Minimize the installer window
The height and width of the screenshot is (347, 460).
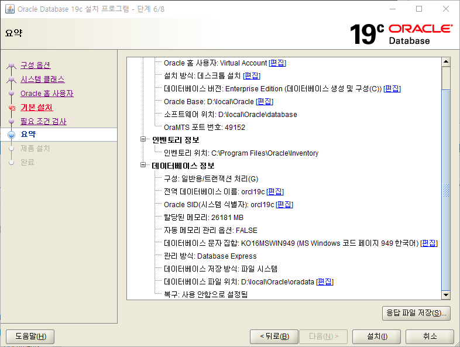coord(393,9)
